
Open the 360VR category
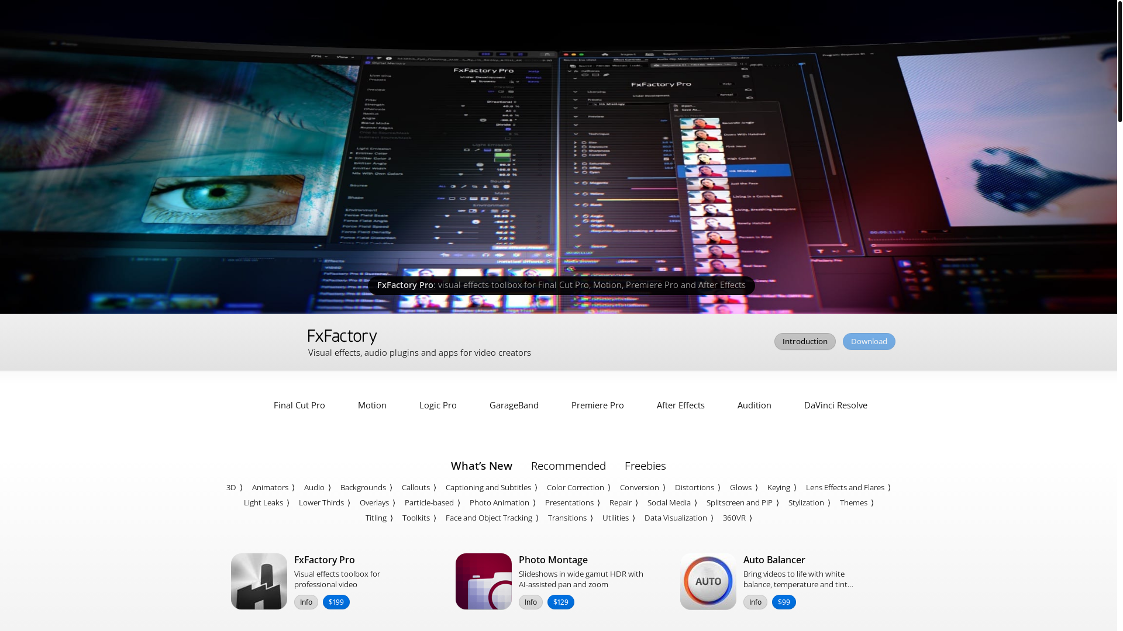pos(738,518)
